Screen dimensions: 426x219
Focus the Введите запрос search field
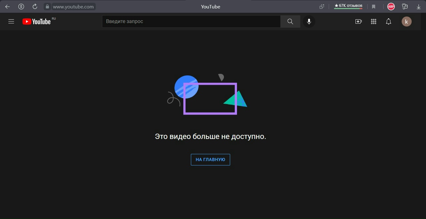(191, 22)
